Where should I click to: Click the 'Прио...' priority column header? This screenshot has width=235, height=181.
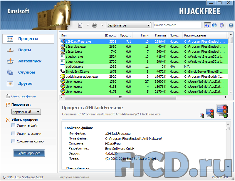[x=175, y=35]
